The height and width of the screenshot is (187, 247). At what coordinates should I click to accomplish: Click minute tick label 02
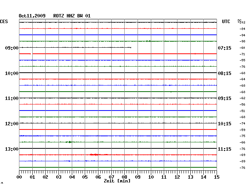45,177
